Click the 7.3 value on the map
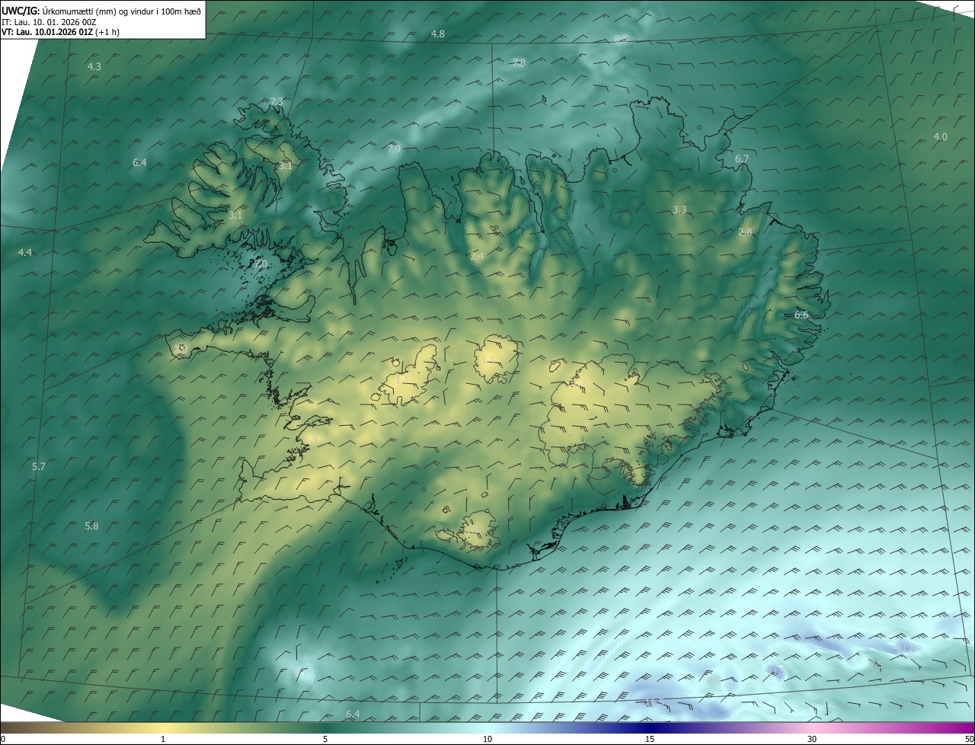This screenshot has height=745, width=975. tap(277, 102)
